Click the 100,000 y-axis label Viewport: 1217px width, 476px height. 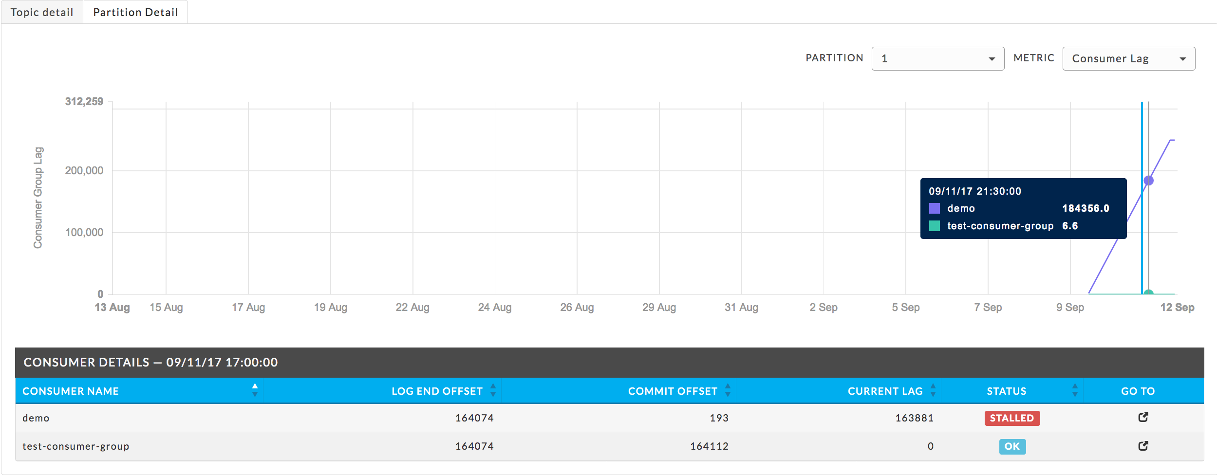click(x=84, y=232)
